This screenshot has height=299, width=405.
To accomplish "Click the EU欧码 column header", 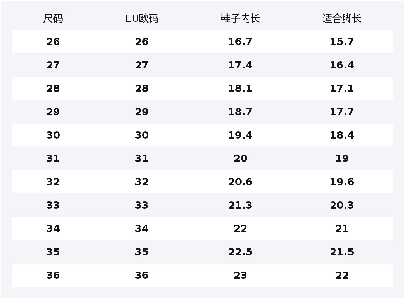I will point(142,19).
